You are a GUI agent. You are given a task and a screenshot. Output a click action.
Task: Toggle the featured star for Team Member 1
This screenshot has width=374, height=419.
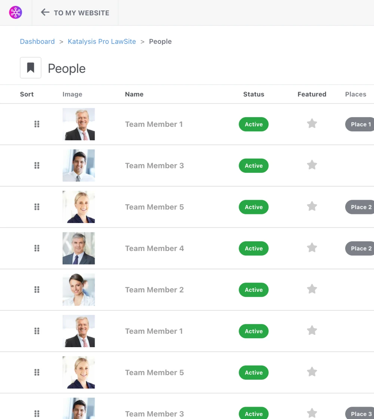pyautogui.click(x=312, y=124)
